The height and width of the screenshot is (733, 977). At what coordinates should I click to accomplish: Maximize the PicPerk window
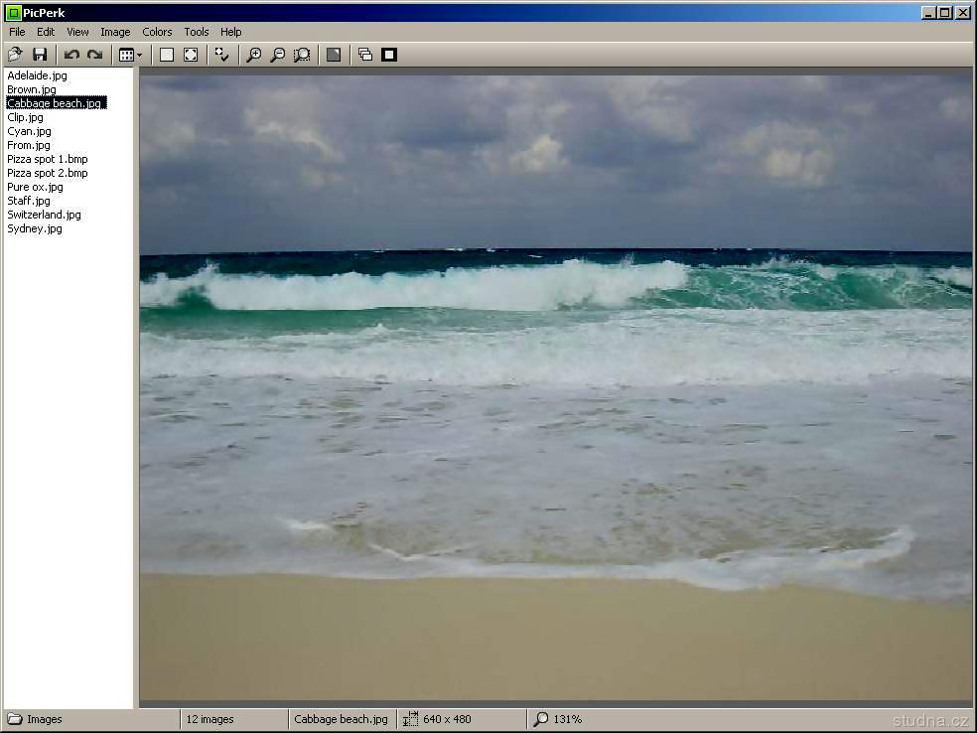click(944, 13)
